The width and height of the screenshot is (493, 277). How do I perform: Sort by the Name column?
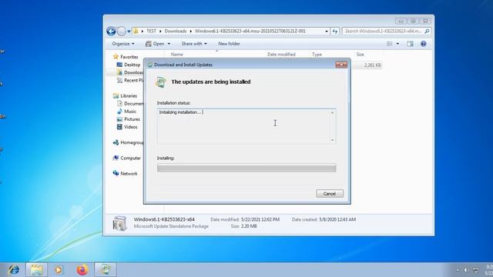[x=176, y=55]
